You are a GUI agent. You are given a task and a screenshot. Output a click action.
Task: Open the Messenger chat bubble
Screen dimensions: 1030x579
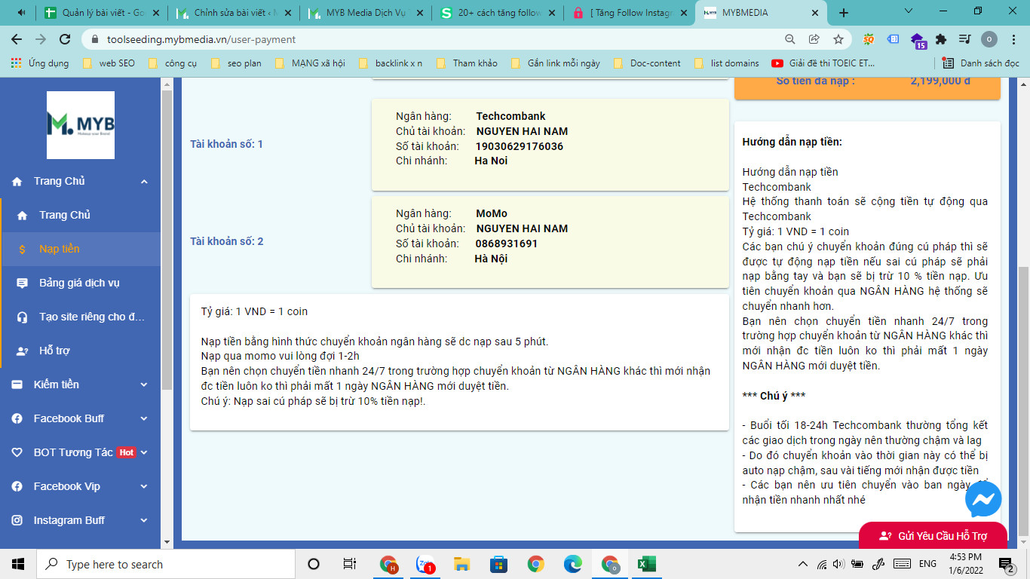point(983,499)
